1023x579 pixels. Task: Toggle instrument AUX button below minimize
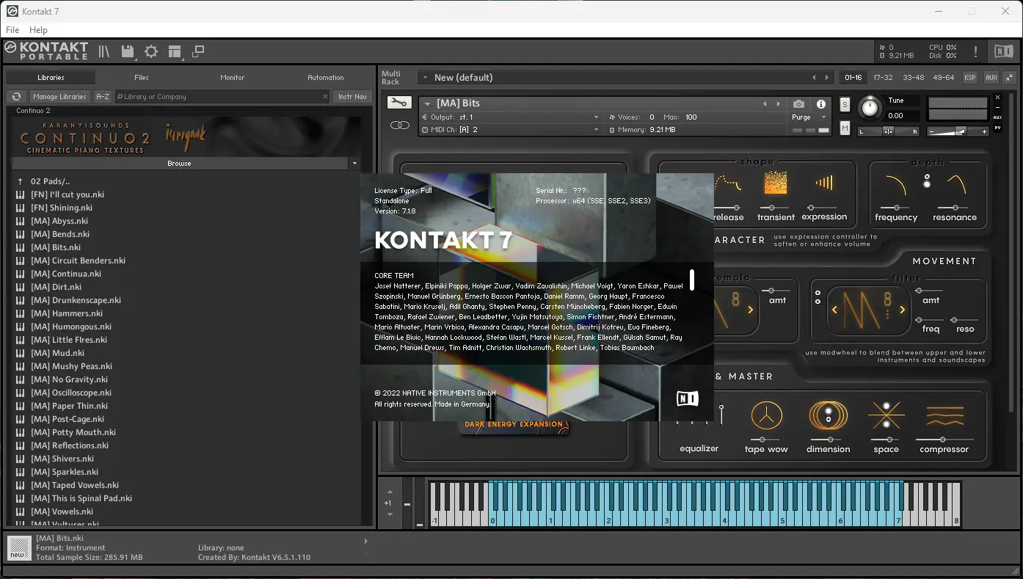click(x=997, y=117)
